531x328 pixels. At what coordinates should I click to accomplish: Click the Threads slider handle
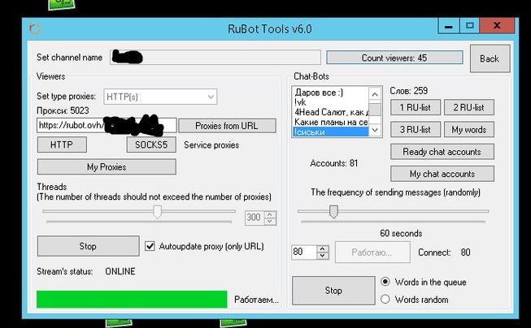coord(158,211)
